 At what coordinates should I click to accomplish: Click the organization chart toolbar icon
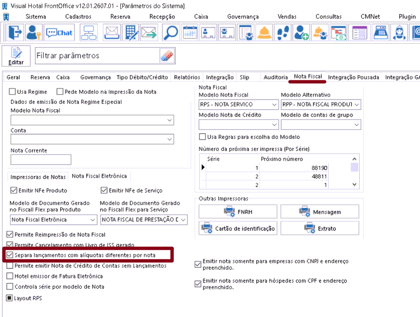[x=89, y=32]
